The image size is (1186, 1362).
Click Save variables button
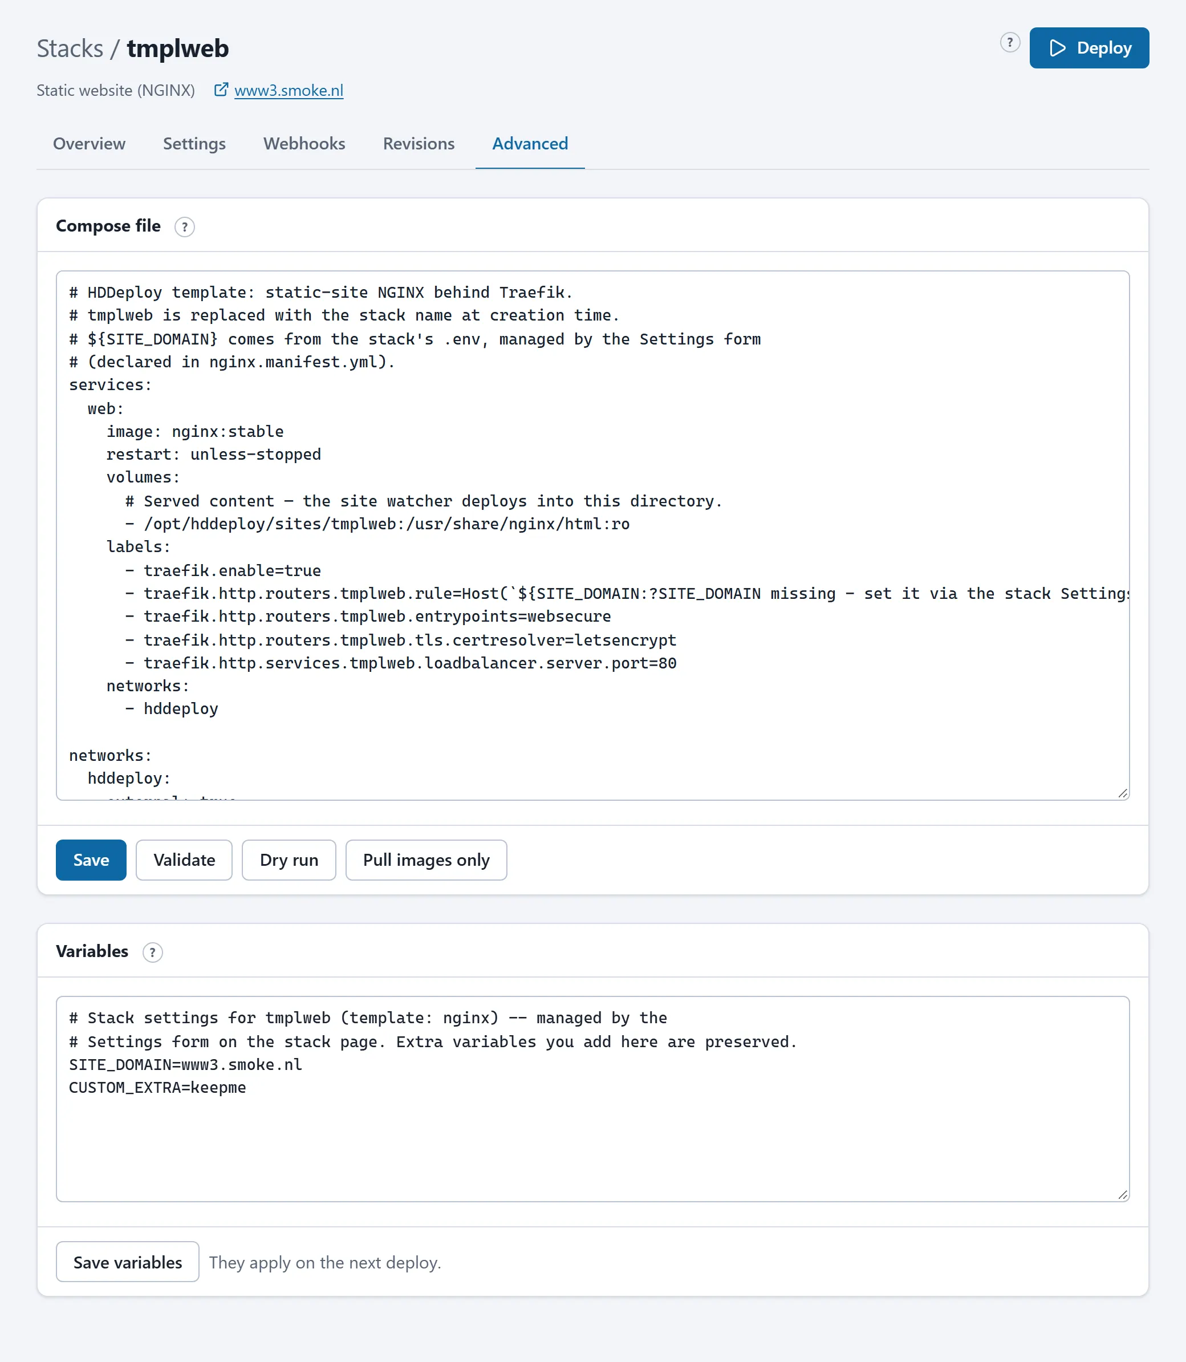tap(127, 1262)
